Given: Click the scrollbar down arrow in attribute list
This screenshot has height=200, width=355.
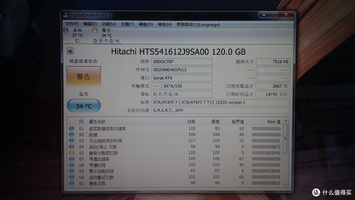Looking at the screenshot, I should (286, 184).
